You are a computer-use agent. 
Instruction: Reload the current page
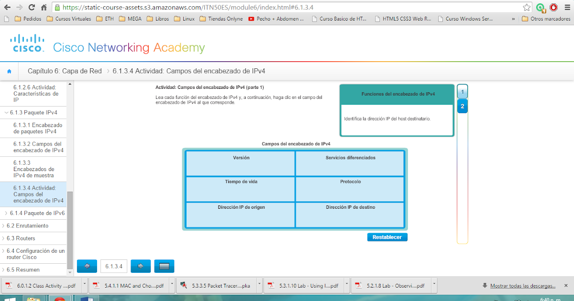pyautogui.click(x=32, y=7)
